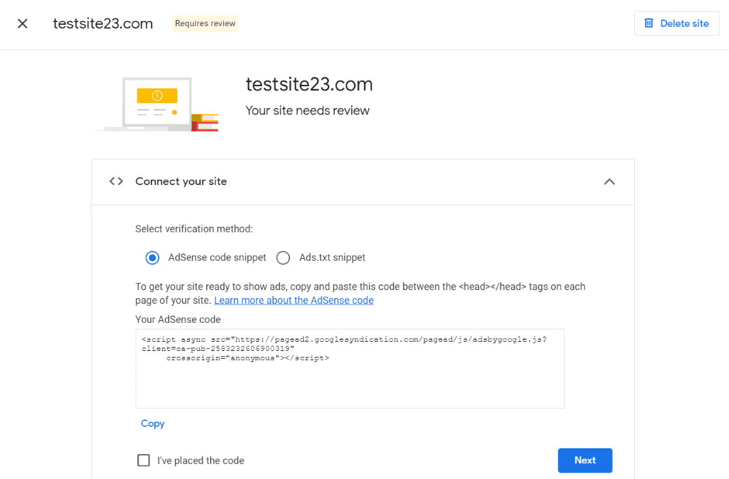Click the Requires review badge

(x=205, y=23)
